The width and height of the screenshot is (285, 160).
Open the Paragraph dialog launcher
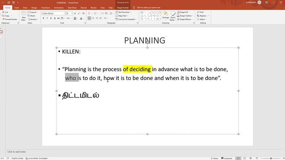click(x=138, y=23)
